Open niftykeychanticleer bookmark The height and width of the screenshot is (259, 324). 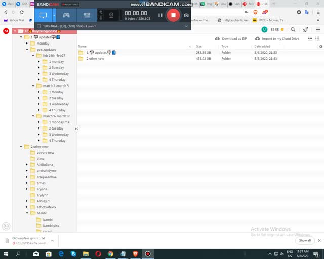233,20
